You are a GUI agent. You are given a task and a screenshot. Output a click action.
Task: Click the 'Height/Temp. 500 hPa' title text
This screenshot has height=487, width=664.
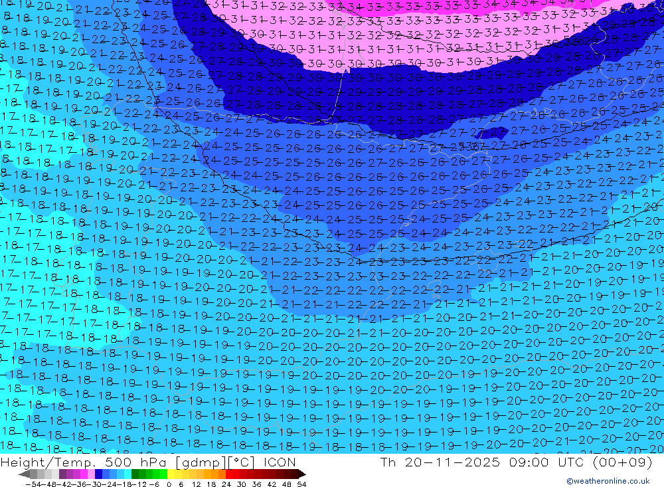click(x=82, y=462)
